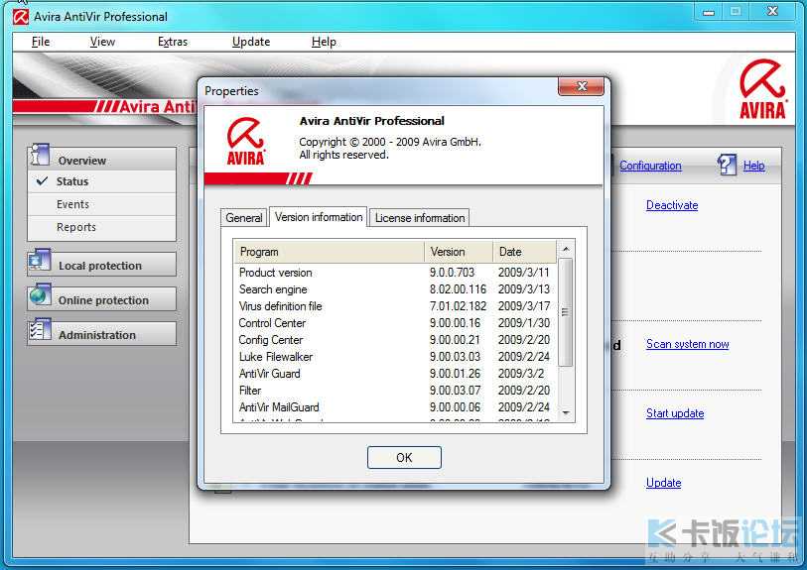Select Status in the Overview sidebar

[x=102, y=181]
